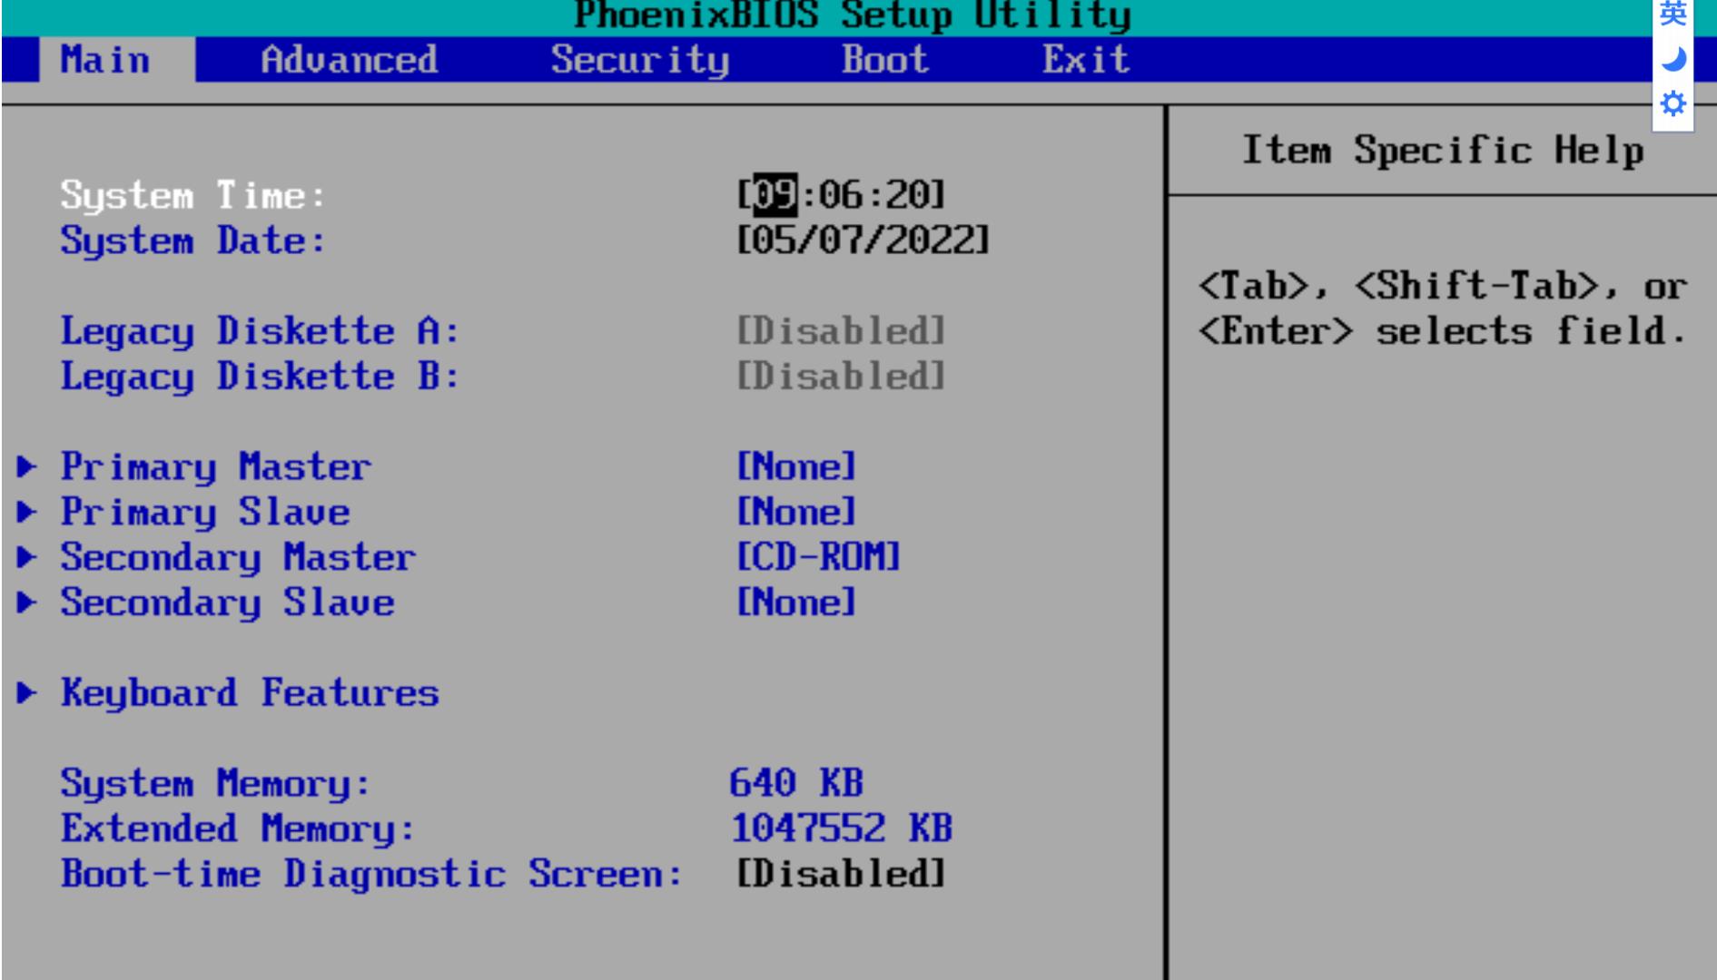Open the Primary Slave entry
Viewport: 1717px width, 980px height.
point(205,513)
